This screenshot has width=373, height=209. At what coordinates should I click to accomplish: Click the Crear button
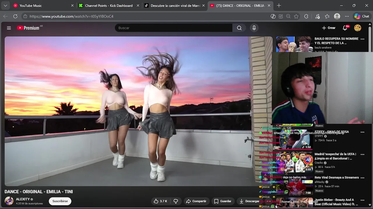[329, 28]
